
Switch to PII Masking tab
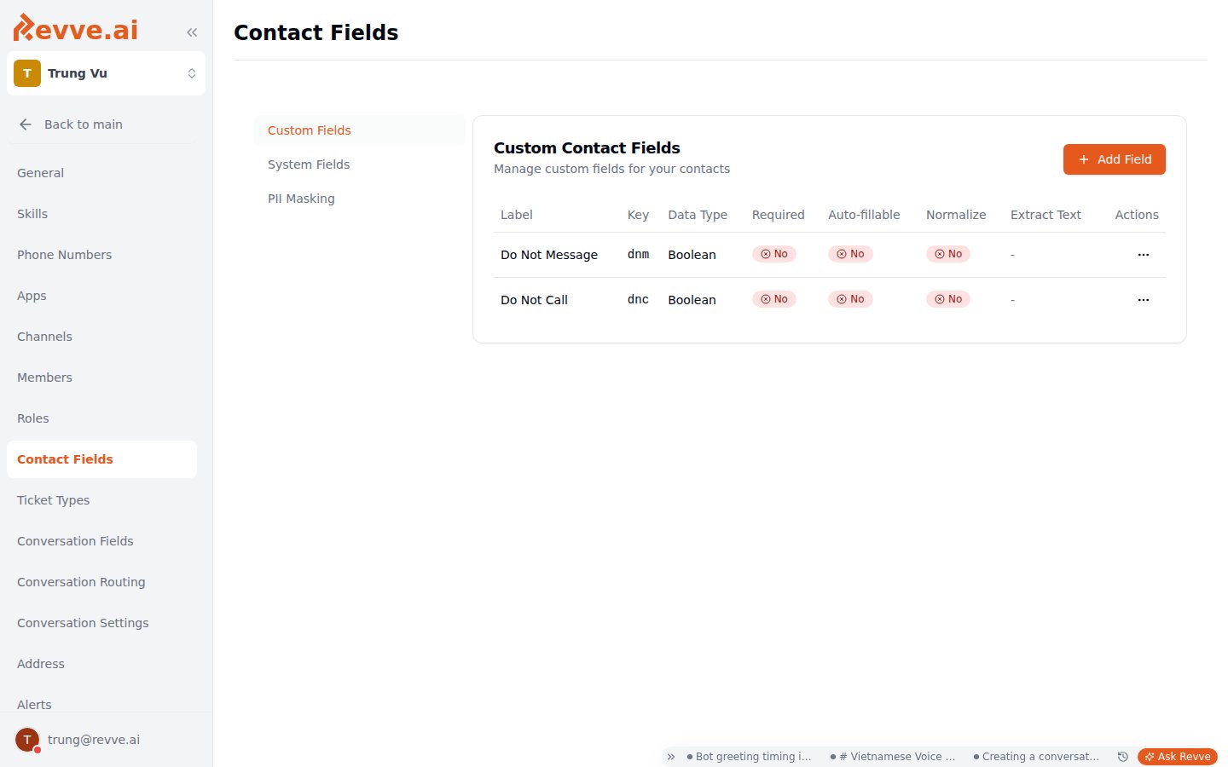point(360,199)
